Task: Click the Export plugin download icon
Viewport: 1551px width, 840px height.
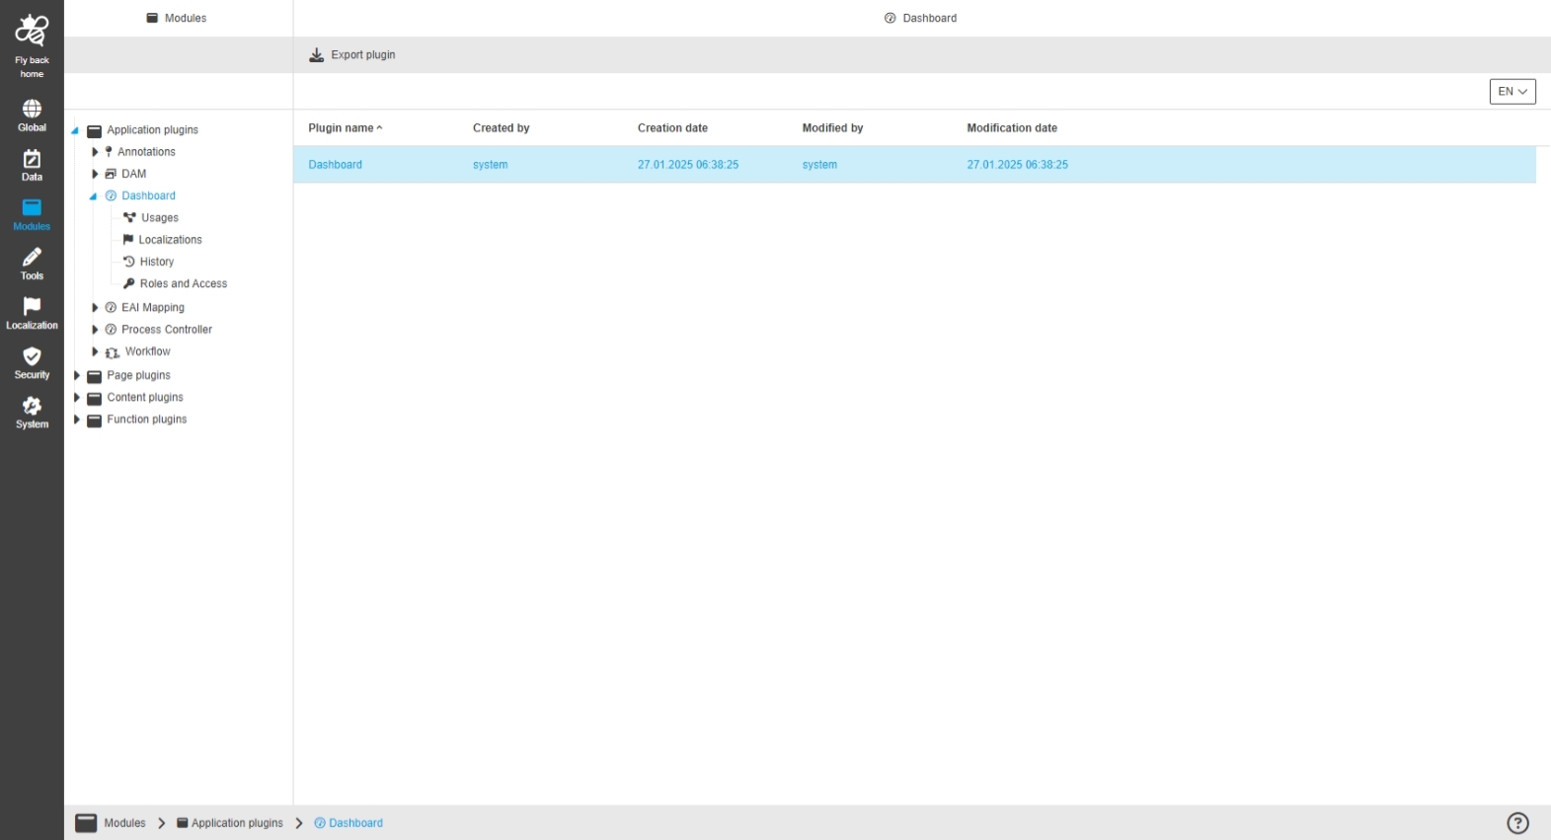Action: tap(317, 55)
